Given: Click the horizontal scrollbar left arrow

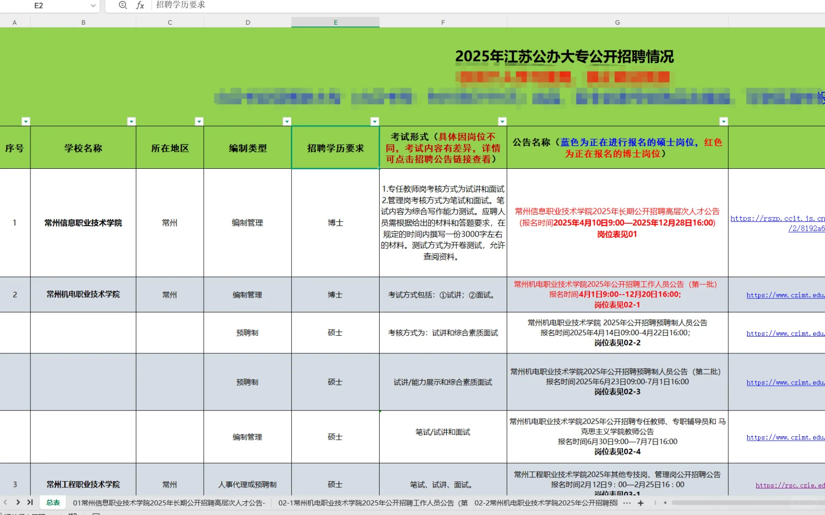Looking at the screenshot, I should (665, 503).
